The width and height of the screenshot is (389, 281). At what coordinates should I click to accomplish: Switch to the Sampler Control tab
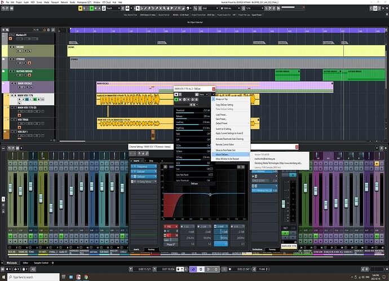(x=41, y=262)
